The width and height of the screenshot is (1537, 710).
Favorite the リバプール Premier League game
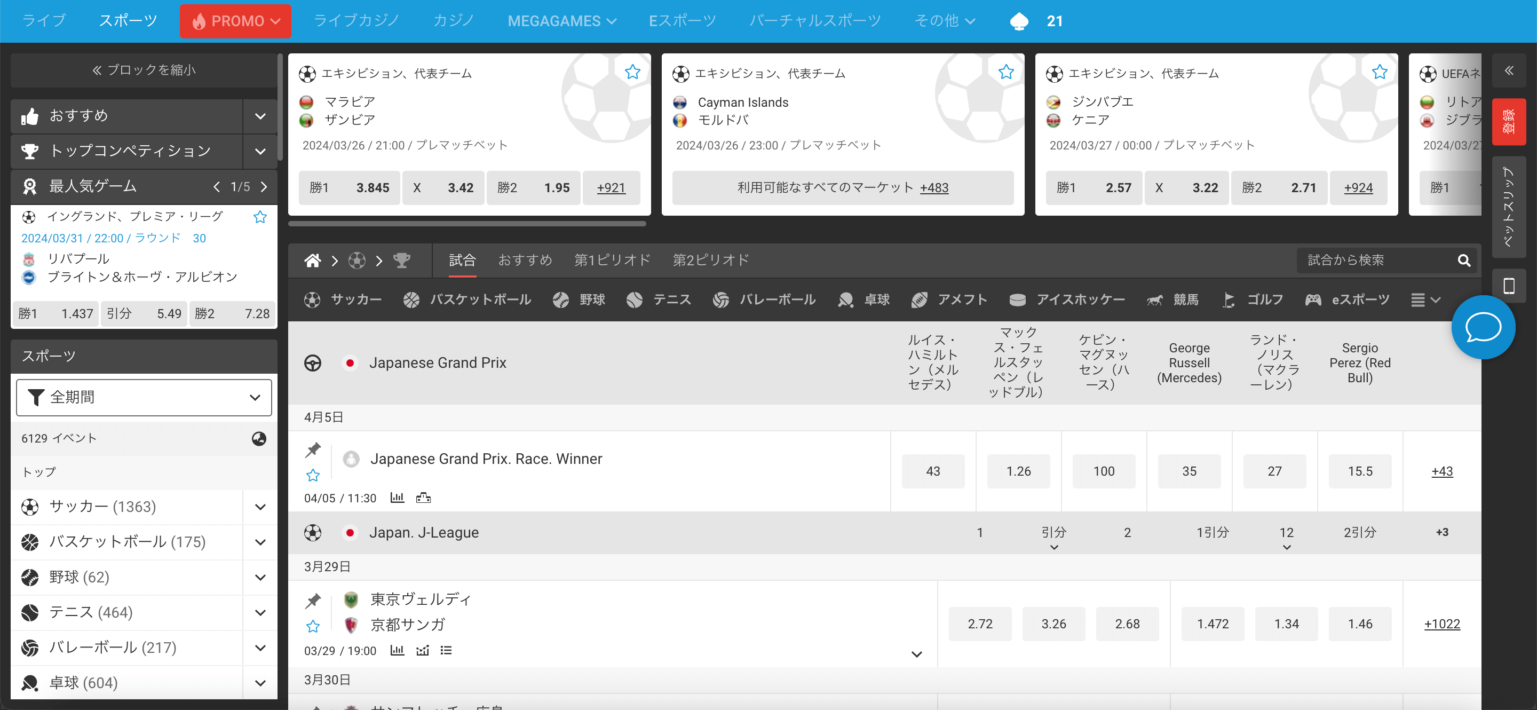click(x=259, y=217)
